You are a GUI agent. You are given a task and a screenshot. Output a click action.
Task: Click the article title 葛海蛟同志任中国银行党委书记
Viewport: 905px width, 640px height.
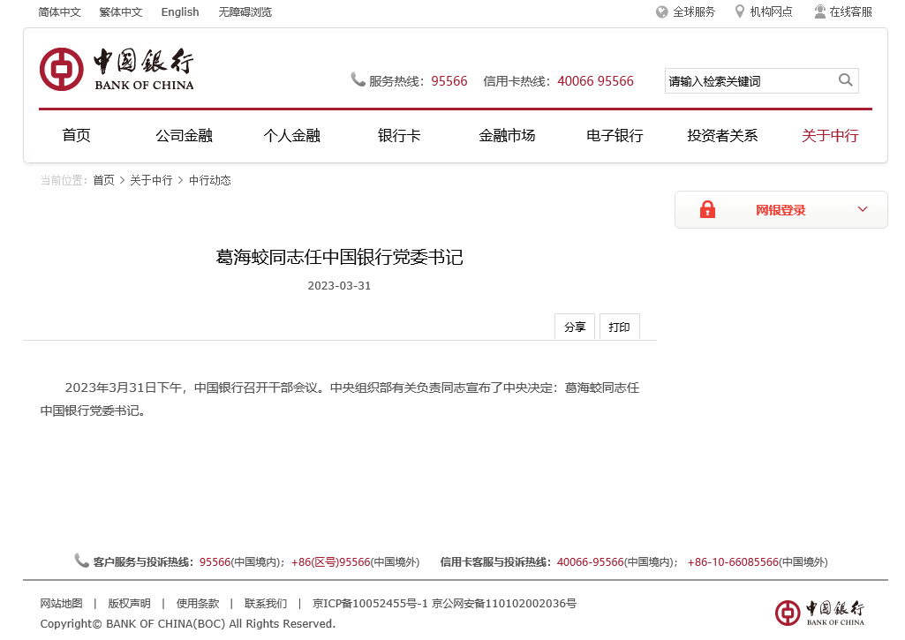(x=339, y=257)
